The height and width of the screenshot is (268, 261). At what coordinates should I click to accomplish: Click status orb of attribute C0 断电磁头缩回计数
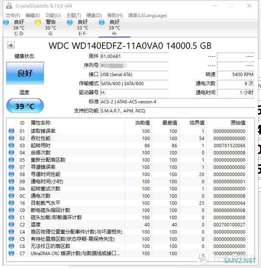11,210
